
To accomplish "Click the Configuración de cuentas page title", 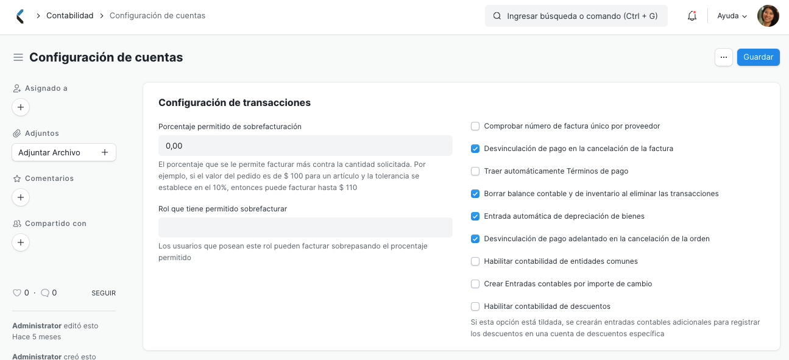I will coord(106,57).
